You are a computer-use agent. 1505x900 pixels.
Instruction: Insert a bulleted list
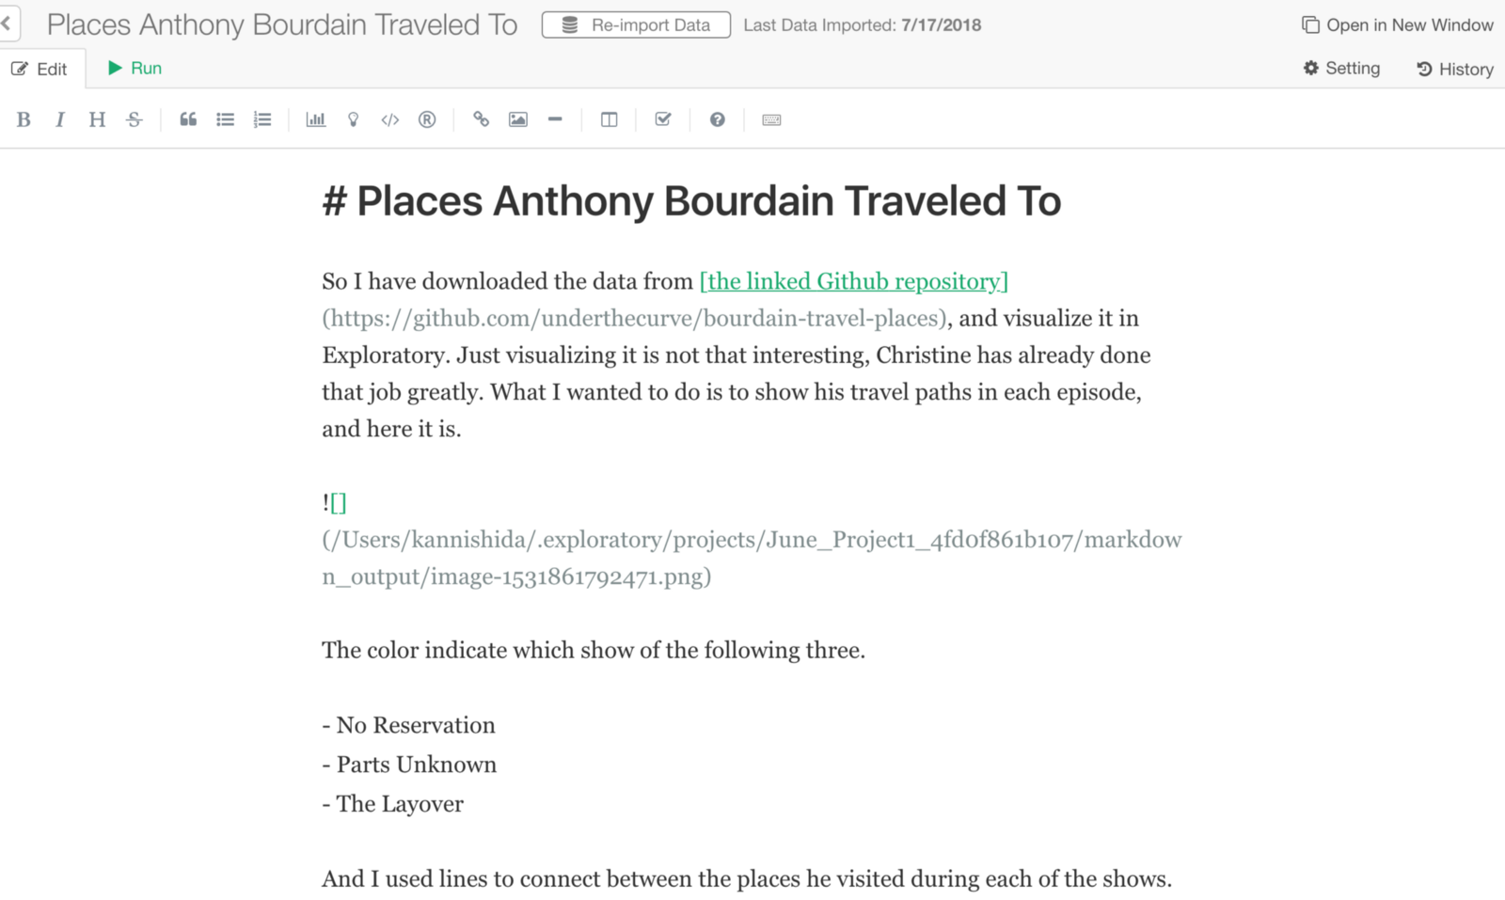[x=225, y=119]
